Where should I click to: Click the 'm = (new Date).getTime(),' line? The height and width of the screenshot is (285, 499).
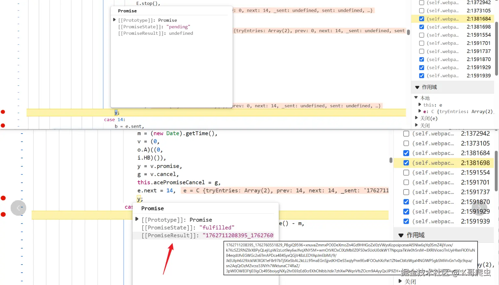[x=177, y=134]
